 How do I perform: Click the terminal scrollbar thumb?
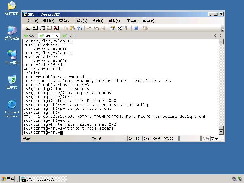[x=221, y=127]
